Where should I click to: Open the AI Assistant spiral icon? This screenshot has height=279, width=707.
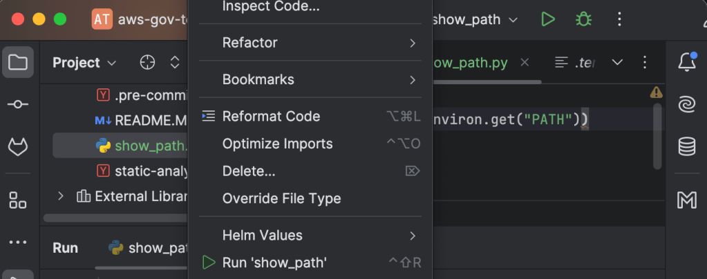(686, 104)
